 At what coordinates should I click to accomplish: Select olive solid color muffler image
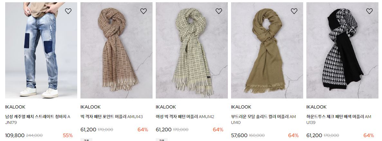click(267, 51)
